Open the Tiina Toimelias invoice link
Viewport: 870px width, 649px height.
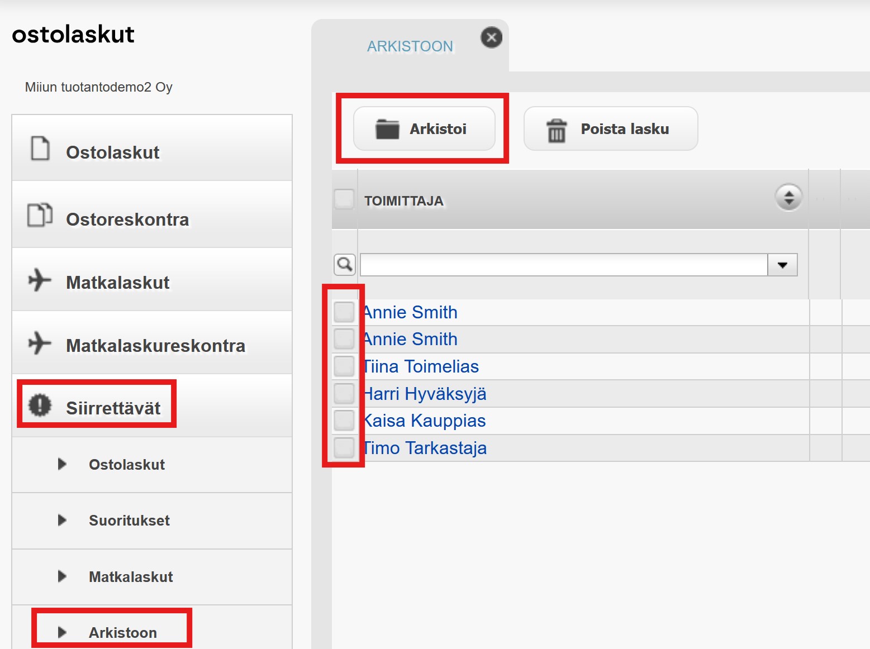click(x=421, y=366)
